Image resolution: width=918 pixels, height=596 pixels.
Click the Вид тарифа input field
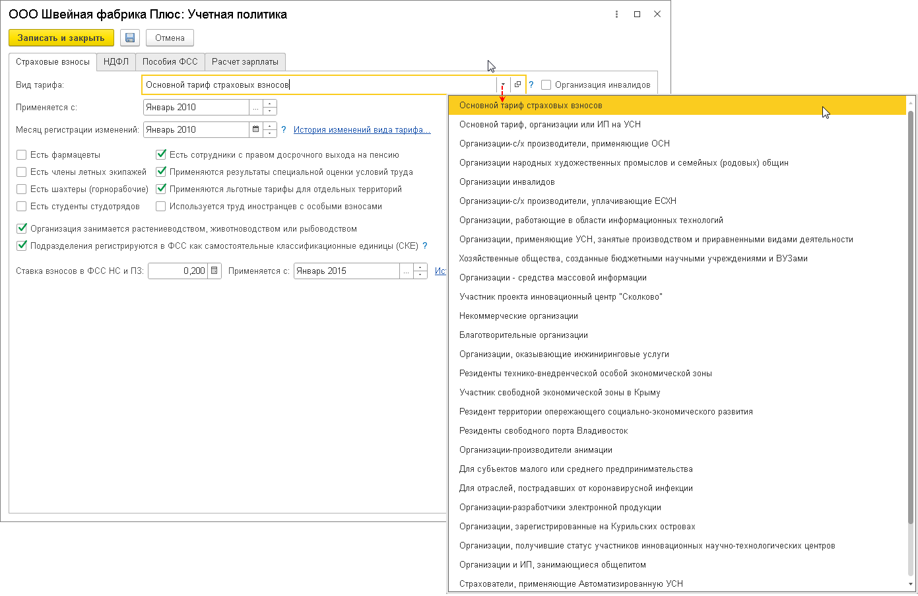click(319, 84)
